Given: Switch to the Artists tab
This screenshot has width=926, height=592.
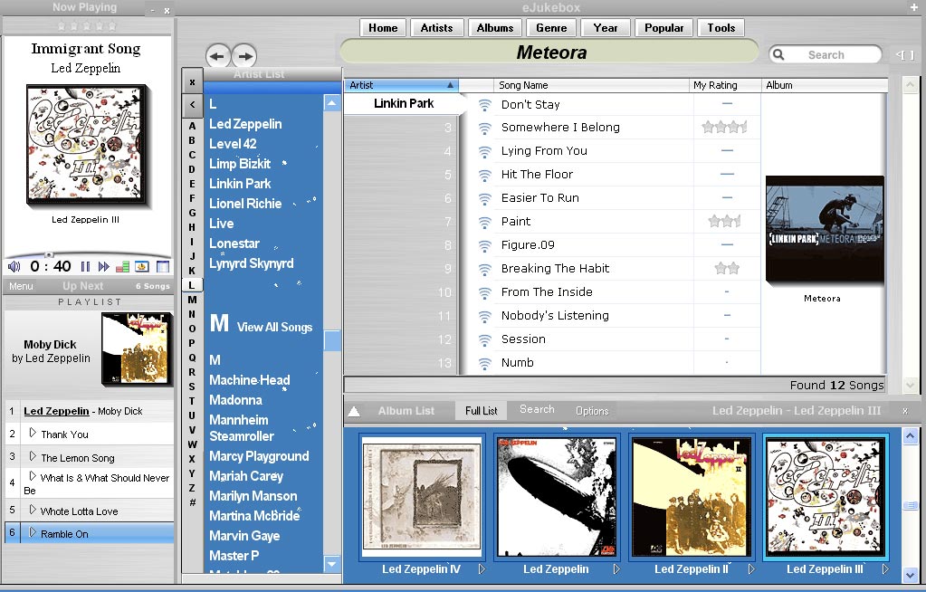Looking at the screenshot, I should (436, 28).
